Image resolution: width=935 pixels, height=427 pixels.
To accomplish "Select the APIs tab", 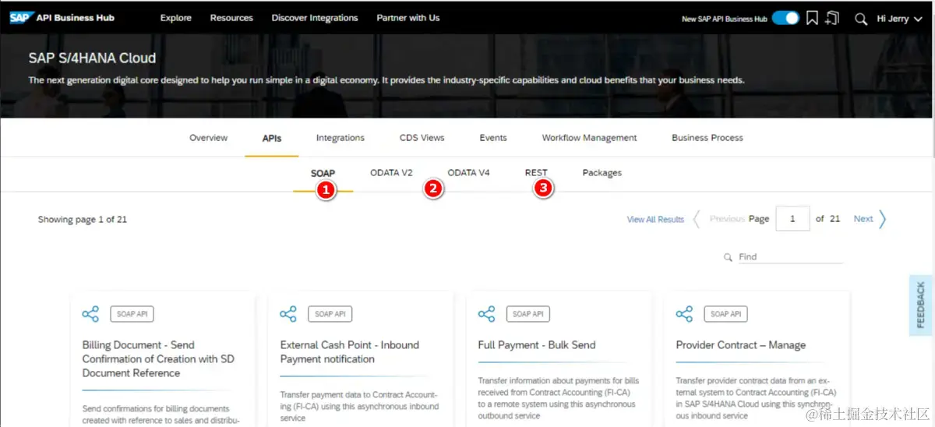I will pyautogui.click(x=272, y=139).
